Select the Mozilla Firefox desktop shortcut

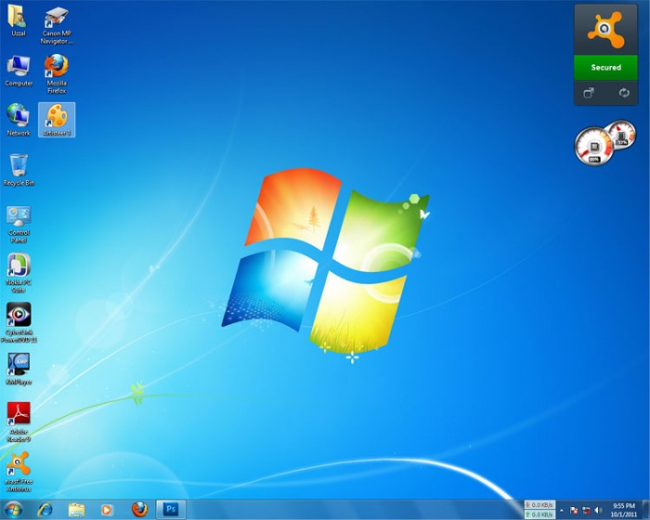[x=57, y=73]
